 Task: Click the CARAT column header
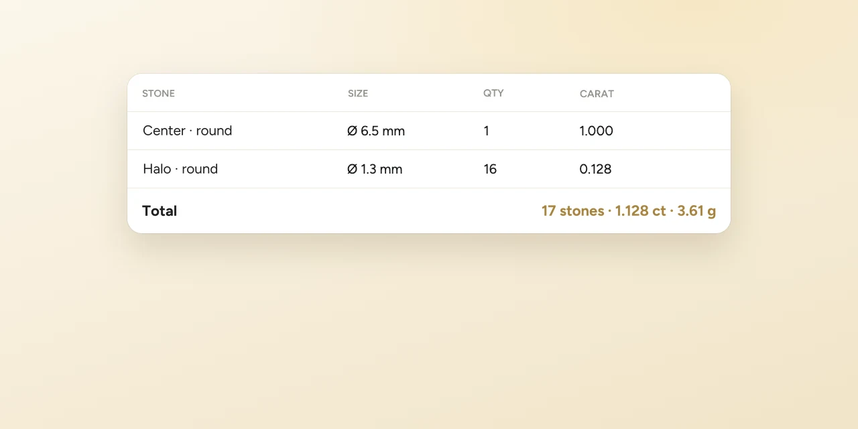click(597, 94)
